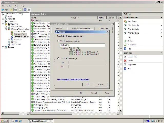This screenshot has width=164, height=123.
Task: Click the Inbound Rules tree icon
Action: [12, 32]
